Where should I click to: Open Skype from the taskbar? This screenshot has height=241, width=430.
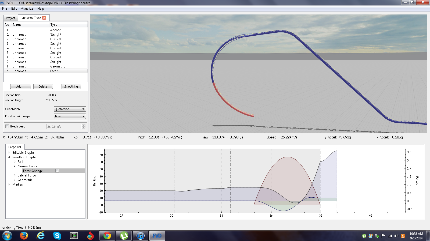click(57, 236)
